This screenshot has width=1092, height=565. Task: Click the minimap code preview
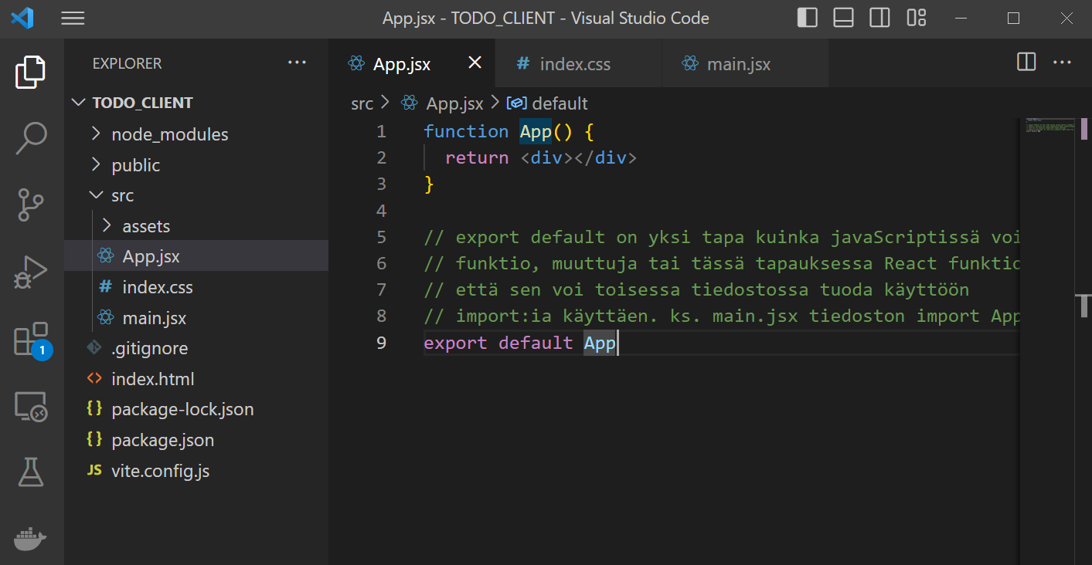click(1049, 126)
